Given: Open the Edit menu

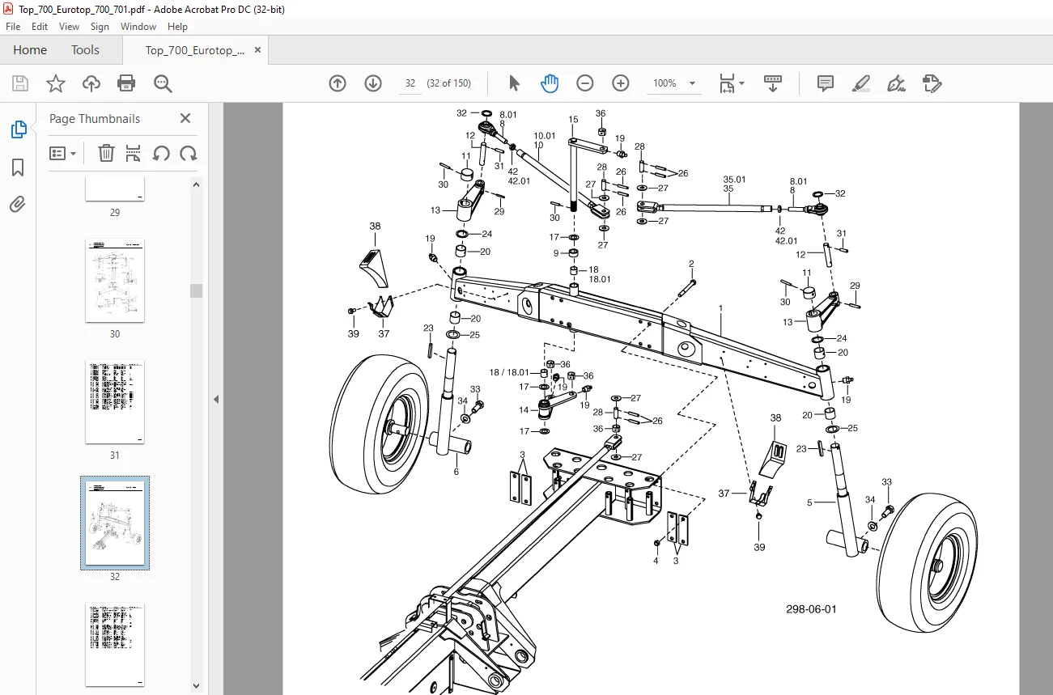Looking at the screenshot, I should click(x=40, y=27).
